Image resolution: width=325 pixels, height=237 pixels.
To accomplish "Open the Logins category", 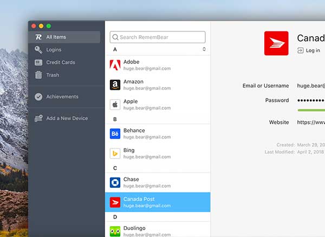I will pos(54,50).
